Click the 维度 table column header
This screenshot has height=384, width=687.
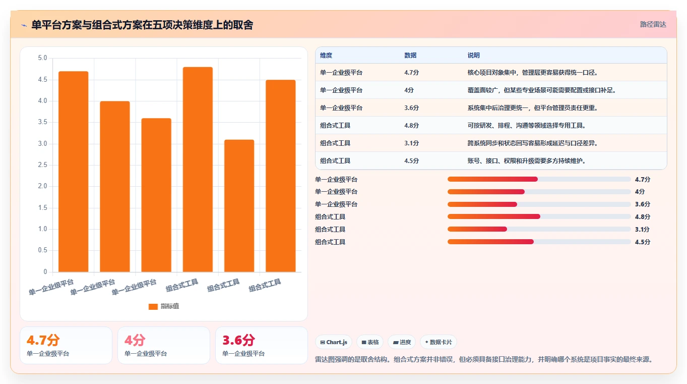pos(326,56)
